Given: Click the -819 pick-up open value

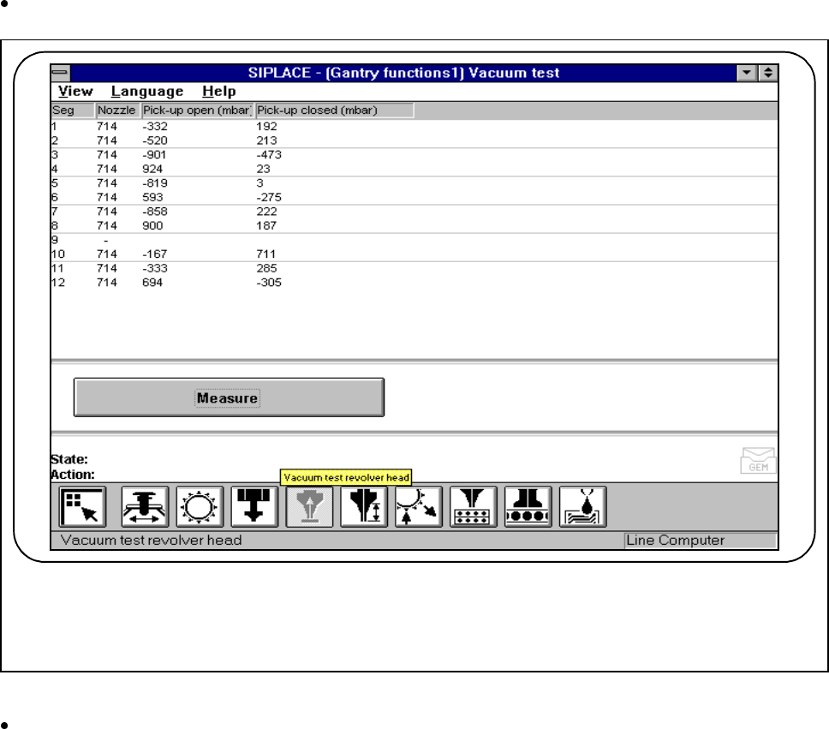Looking at the screenshot, I should [x=155, y=183].
